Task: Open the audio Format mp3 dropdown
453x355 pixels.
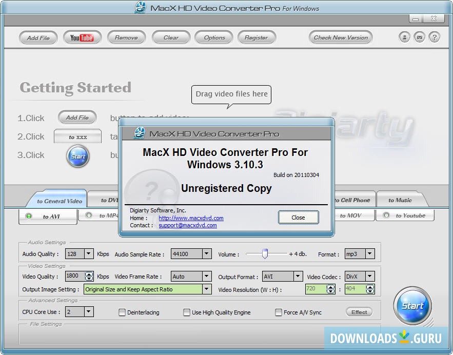Action: coord(370,254)
